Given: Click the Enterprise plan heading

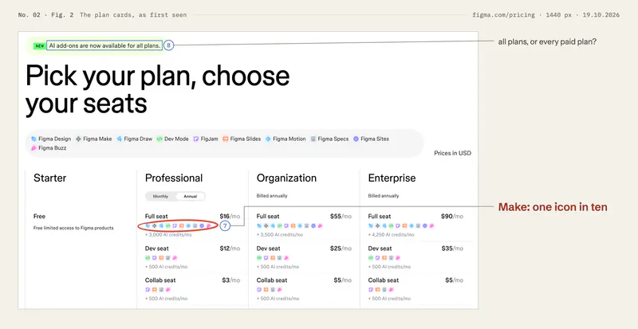Looking at the screenshot, I should coord(392,178).
